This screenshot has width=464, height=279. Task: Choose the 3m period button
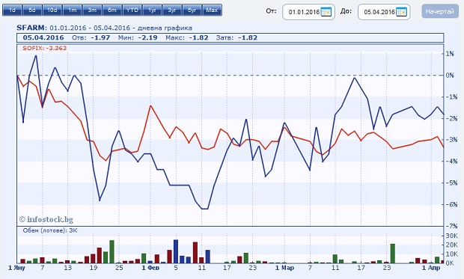(92, 10)
